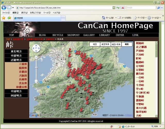Click the インターネット security zone globe icon

click(x=123, y=127)
